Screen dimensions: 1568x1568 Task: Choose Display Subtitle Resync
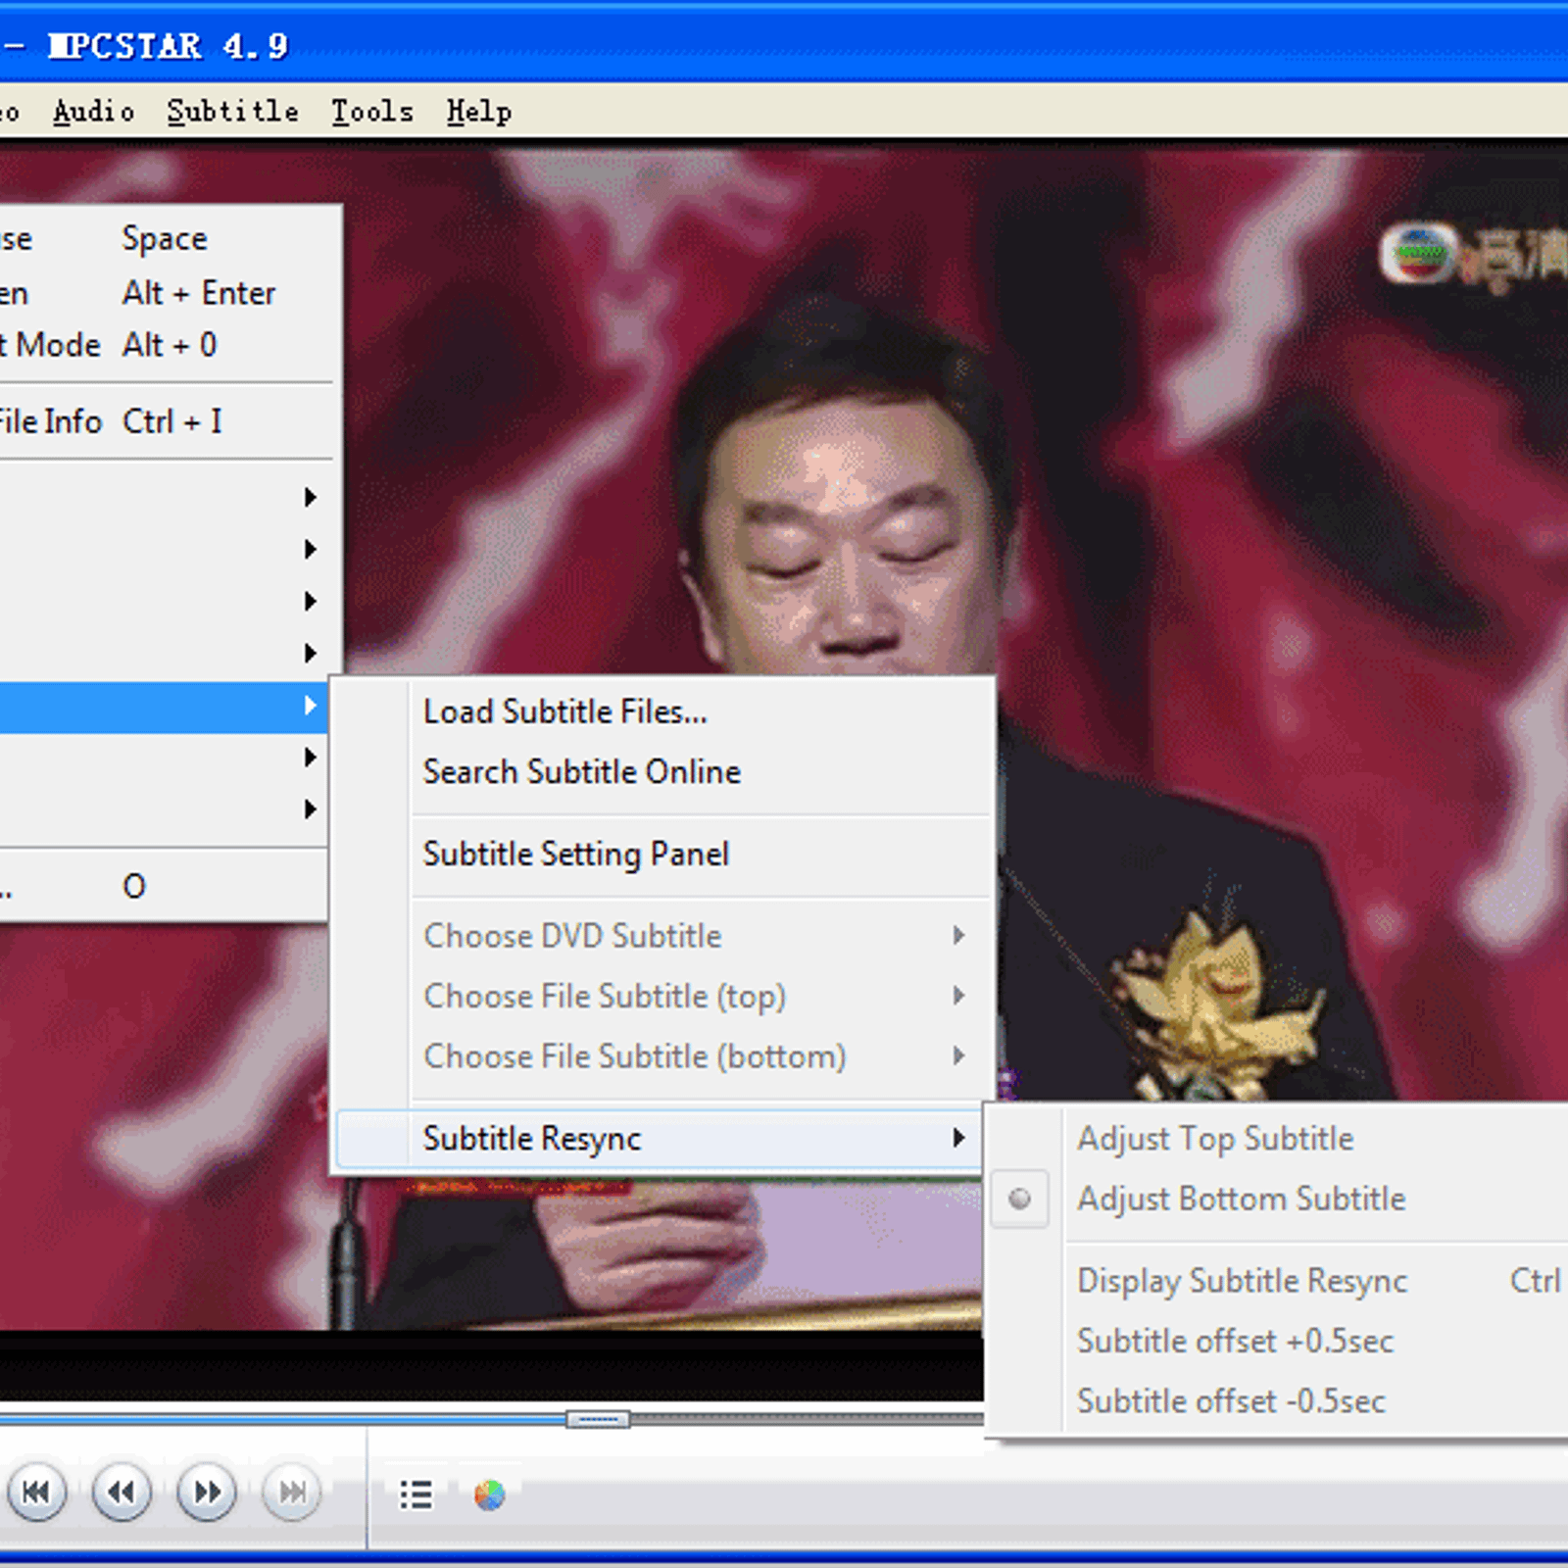(x=1279, y=1281)
